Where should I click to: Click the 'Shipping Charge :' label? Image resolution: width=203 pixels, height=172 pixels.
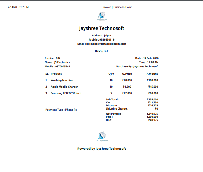(117, 109)
